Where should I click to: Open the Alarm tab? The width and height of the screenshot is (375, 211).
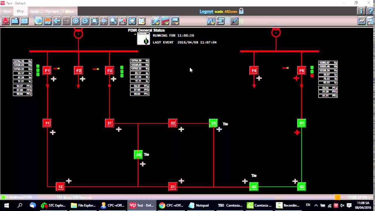coord(35,11)
